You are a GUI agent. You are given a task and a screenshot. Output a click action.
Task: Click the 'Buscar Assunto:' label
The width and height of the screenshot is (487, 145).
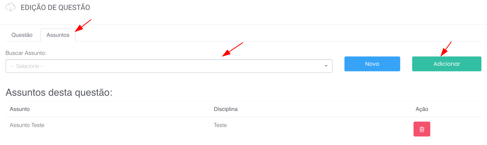pyautogui.click(x=26, y=53)
